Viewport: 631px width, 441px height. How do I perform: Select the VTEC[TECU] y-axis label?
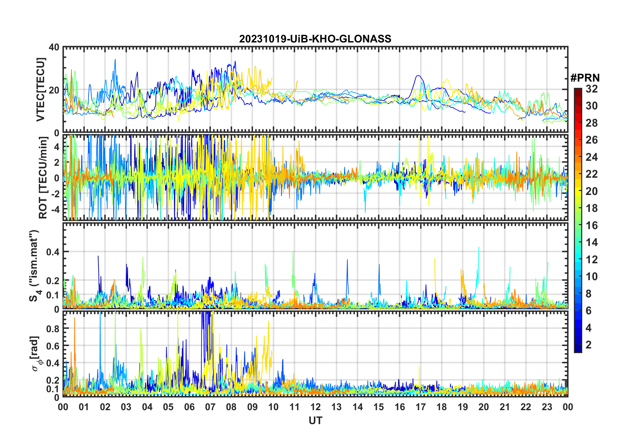pos(40,90)
